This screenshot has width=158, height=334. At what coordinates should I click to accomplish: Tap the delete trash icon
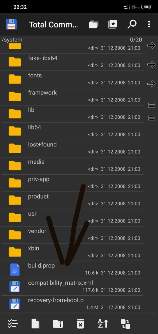pos(81,324)
